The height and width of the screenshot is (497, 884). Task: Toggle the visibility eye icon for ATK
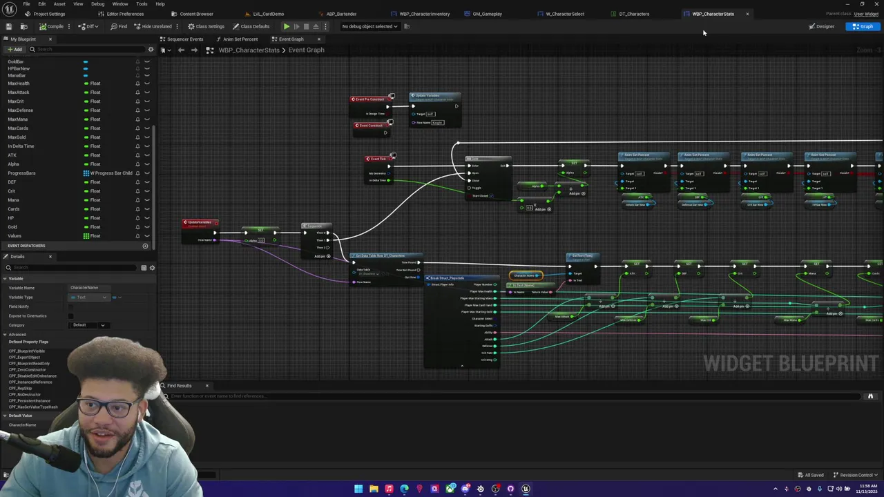(x=146, y=155)
